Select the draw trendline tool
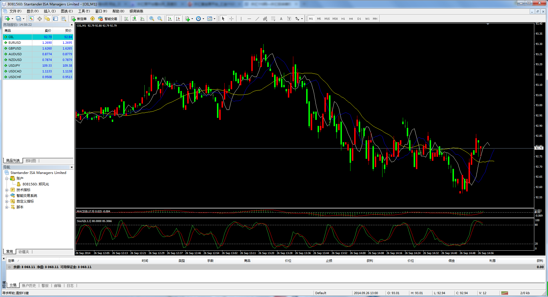This screenshot has height=297, width=548. coord(257,19)
